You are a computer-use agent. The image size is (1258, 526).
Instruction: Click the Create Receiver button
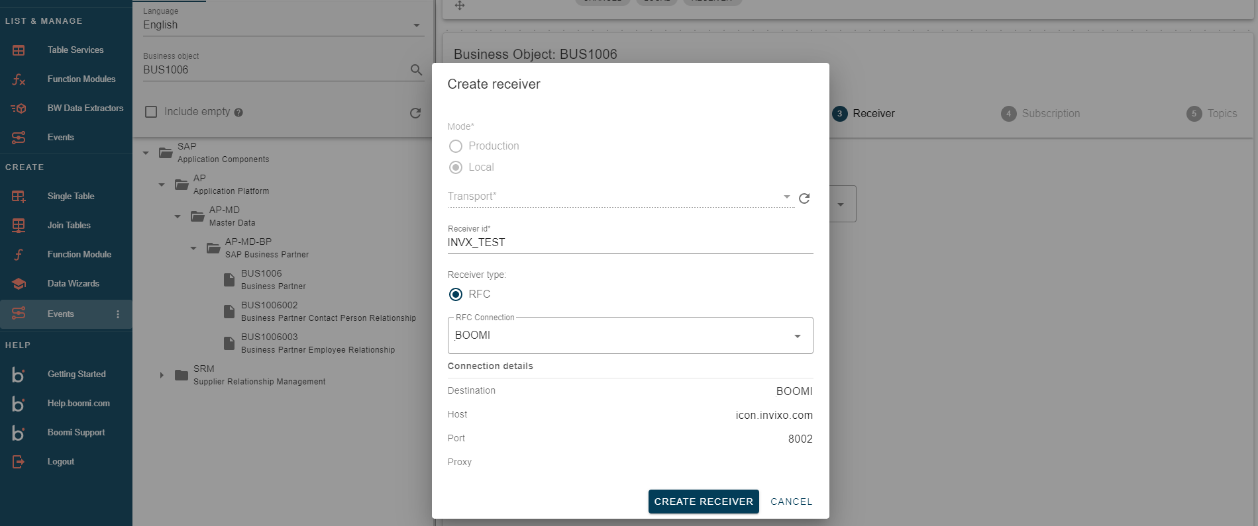point(704,502)
